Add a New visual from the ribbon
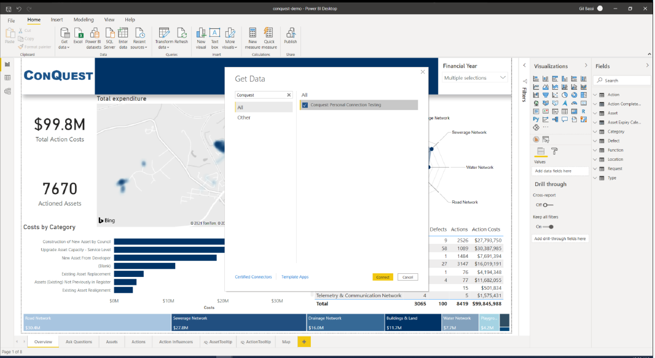The image size is (655, 358). [201, 39]
